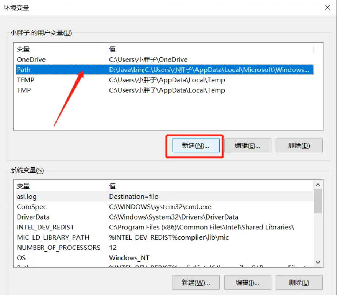Click the C:\Windows\System32\Drivers\DriverData value
The height and width of the screenshot is (295, 337).
point(174,217)
